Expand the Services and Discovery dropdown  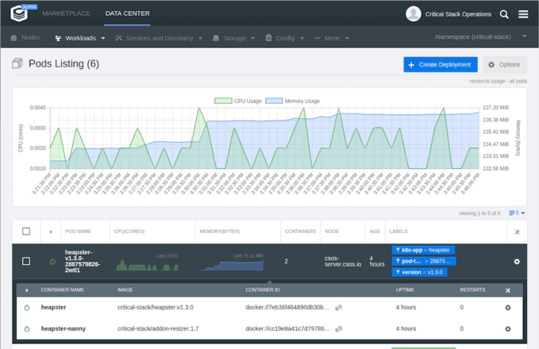158,37
